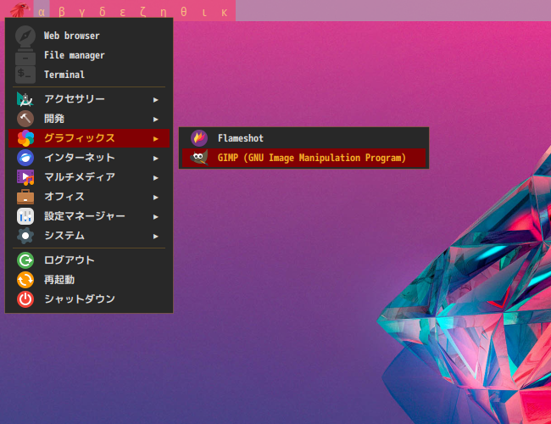
Task: Switch to workspace η
Action: pos(164,13)
